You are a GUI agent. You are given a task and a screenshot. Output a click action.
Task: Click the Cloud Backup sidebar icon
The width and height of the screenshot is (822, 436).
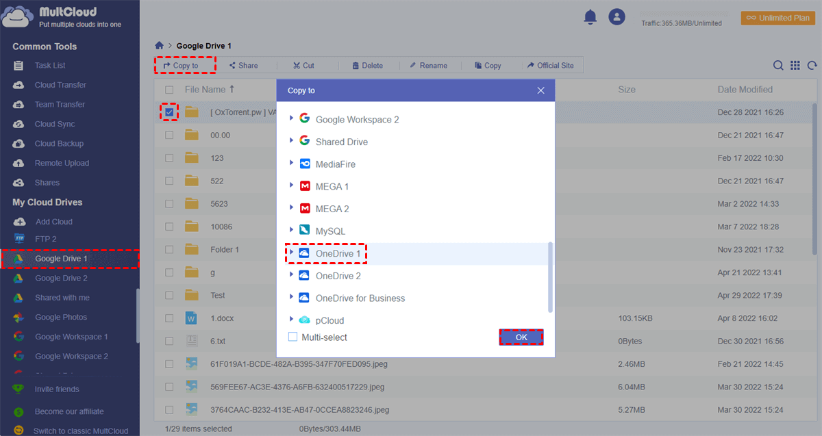(19, 144)
